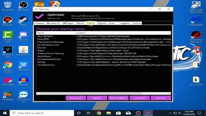
Task: Click Find in Registry button
Action: coord(118,98)
